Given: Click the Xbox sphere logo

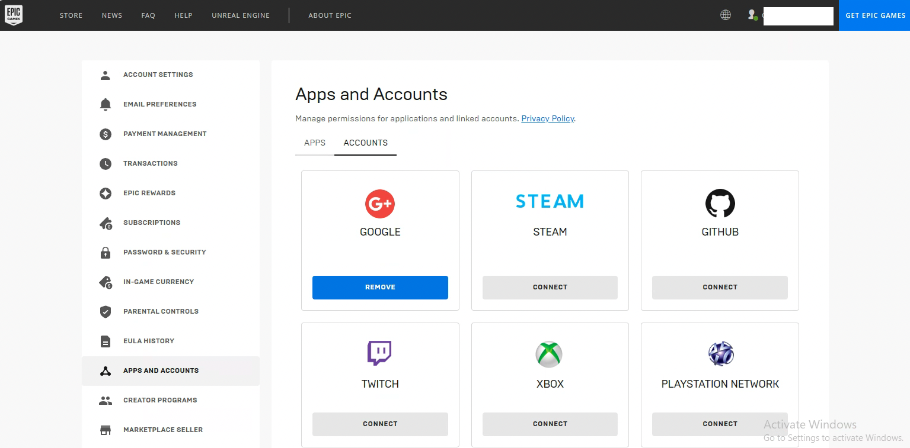Looking at the screenshot, I should tap(549, 354).
